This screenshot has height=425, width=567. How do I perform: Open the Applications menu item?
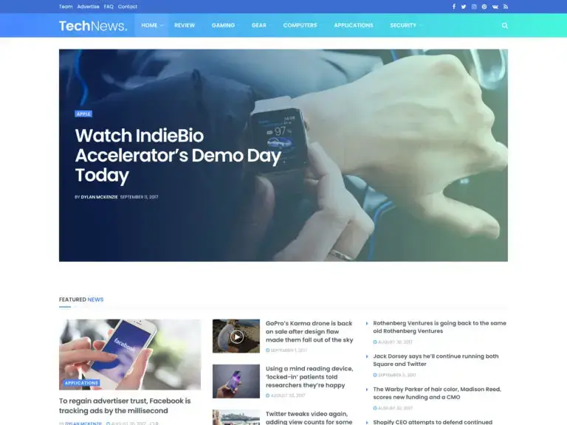[x=354, y=25]
